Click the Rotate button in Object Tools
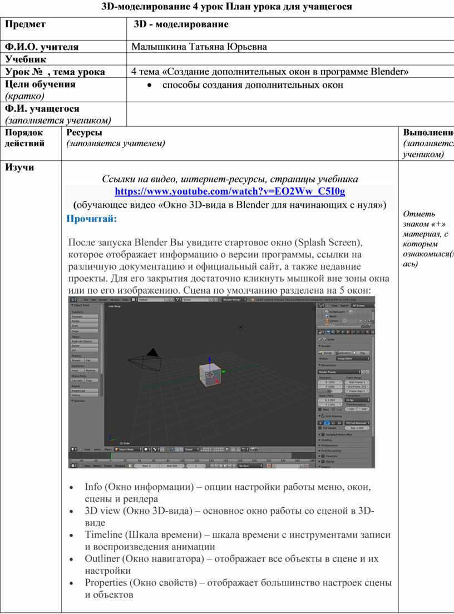This screenshot has height=614, width=454. (x=85, y=321)
